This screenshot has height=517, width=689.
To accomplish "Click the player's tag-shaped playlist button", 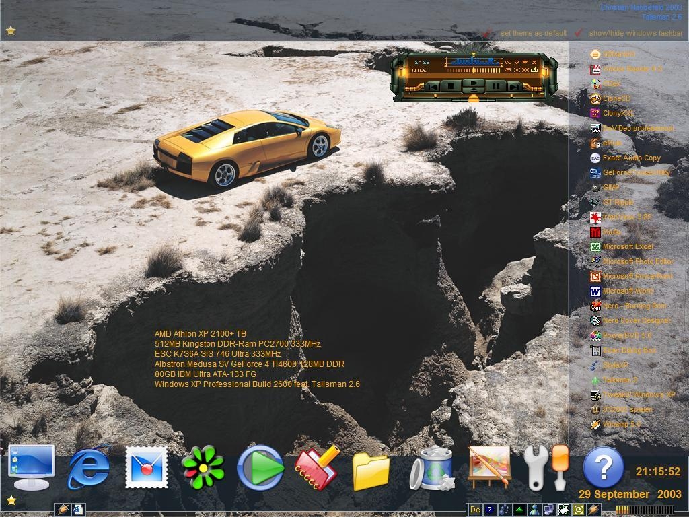I will coord(508,70).
